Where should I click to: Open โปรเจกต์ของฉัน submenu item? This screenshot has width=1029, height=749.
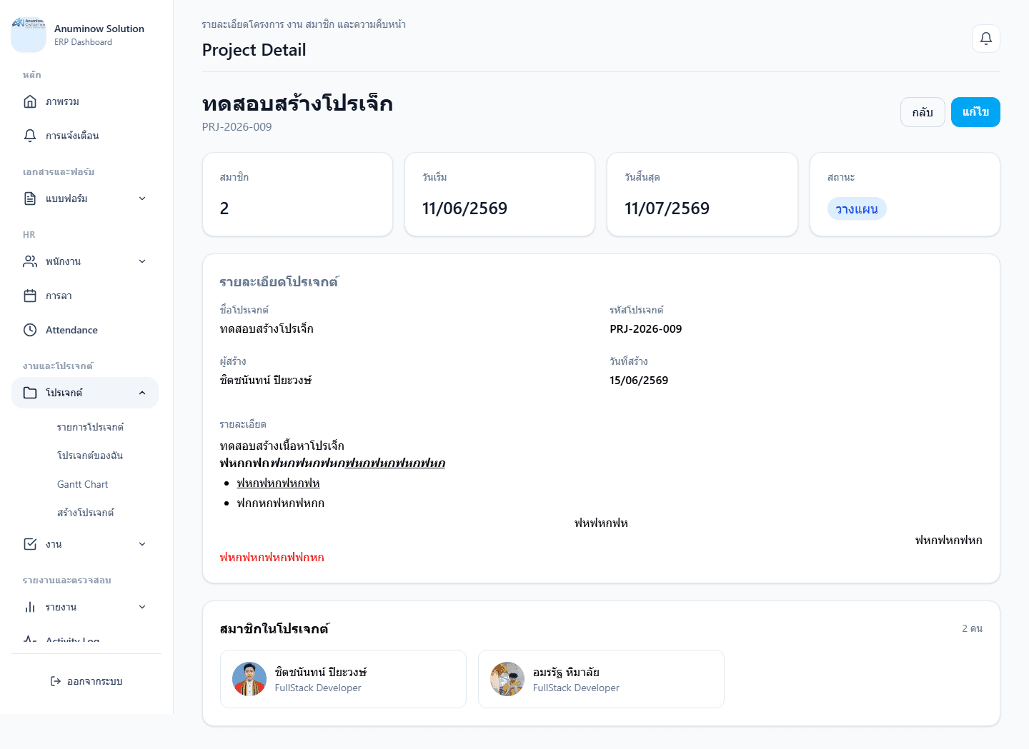point(90,456)
